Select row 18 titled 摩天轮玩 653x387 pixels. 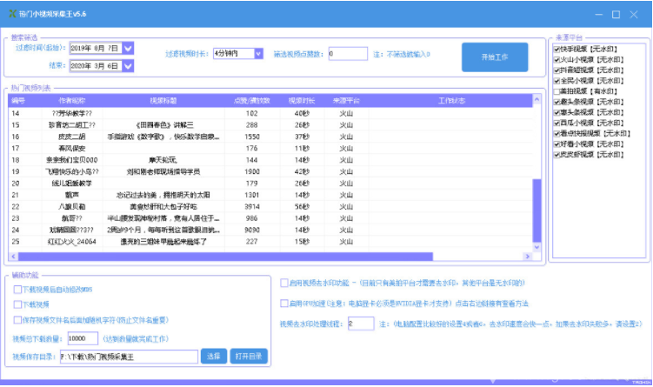pos(270,160)
